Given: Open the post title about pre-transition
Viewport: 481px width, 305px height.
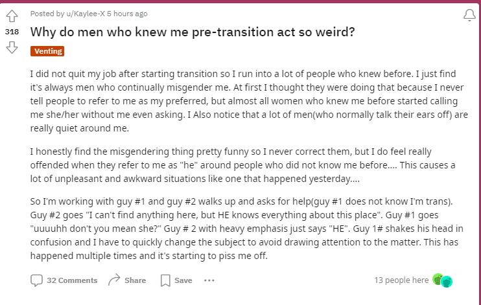Looking at the screenshot, I should point(193,32).
